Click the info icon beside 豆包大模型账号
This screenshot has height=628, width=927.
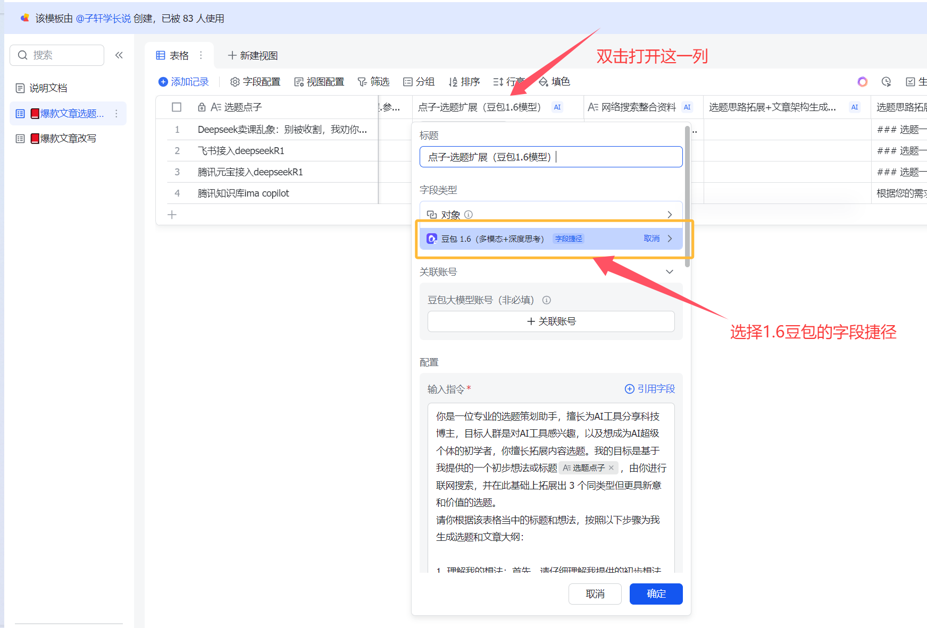(546, 300)
